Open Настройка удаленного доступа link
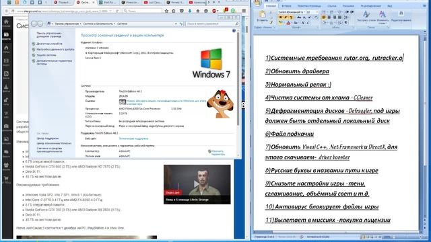431x242 pixels. [55, 49]
